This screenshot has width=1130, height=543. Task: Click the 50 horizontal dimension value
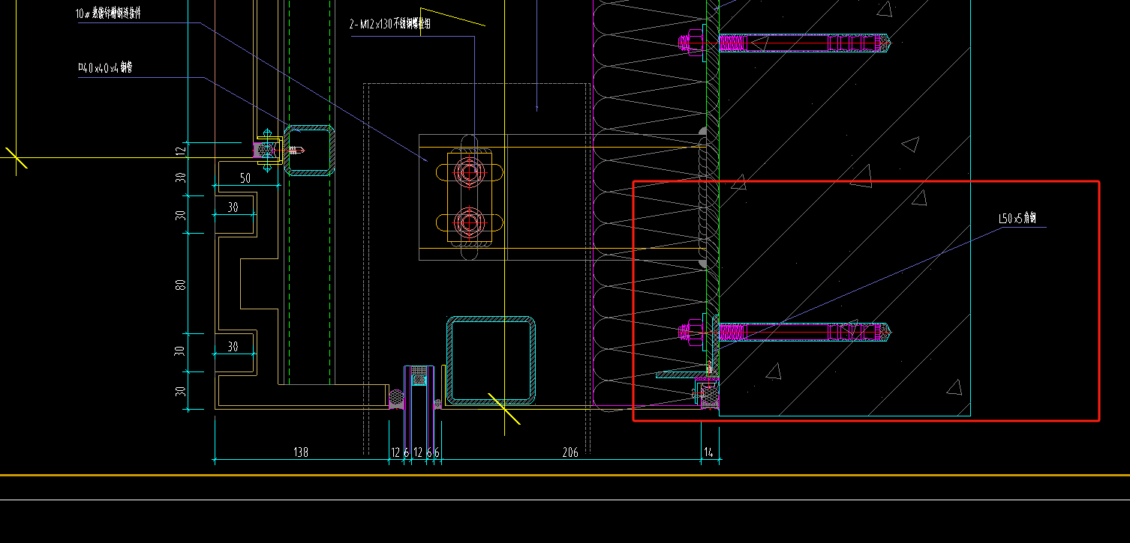pos(245,178)
